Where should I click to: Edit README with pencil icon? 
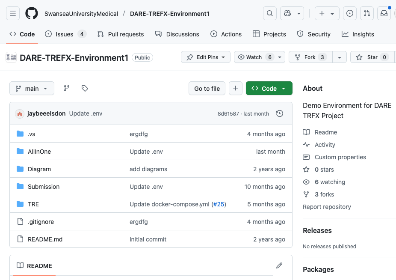point(279,265)
